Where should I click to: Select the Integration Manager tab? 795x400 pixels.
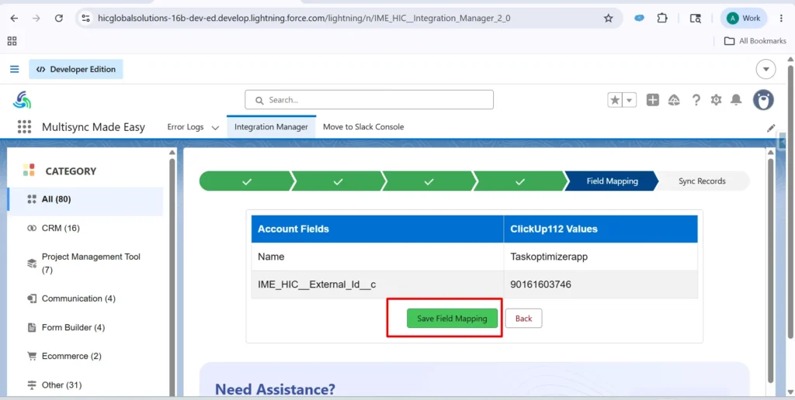tap(271, 127)
